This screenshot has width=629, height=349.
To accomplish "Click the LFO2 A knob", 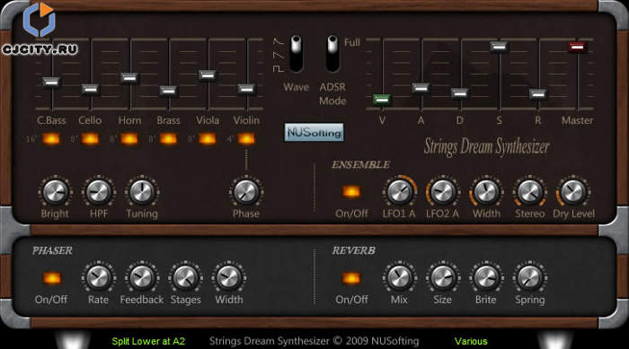I will pos(443,192).
